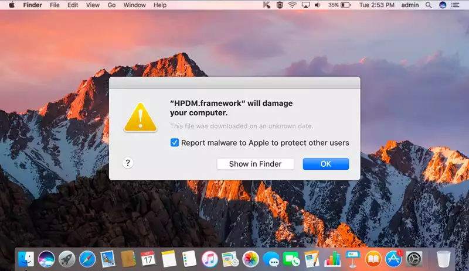Open Apple menu
Viewport: 469px width, 271px height.
click(11, 5)
